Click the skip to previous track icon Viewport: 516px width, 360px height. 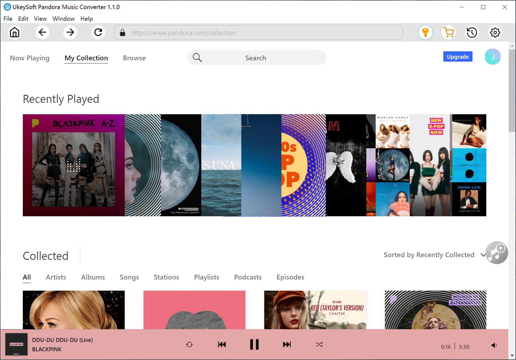(222, 344)
